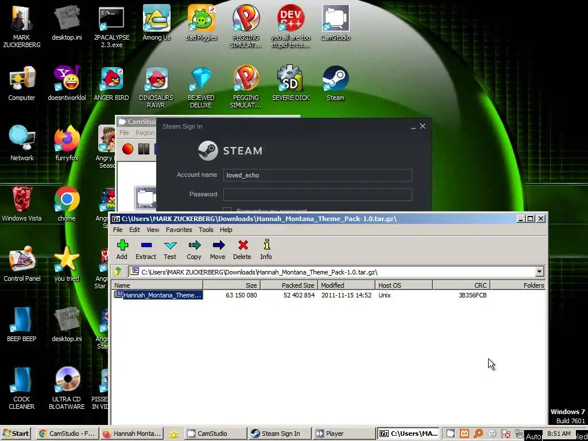Select the doesntworklol Yahoo desktop icon
Screen dimensions: 588x441
67,83
